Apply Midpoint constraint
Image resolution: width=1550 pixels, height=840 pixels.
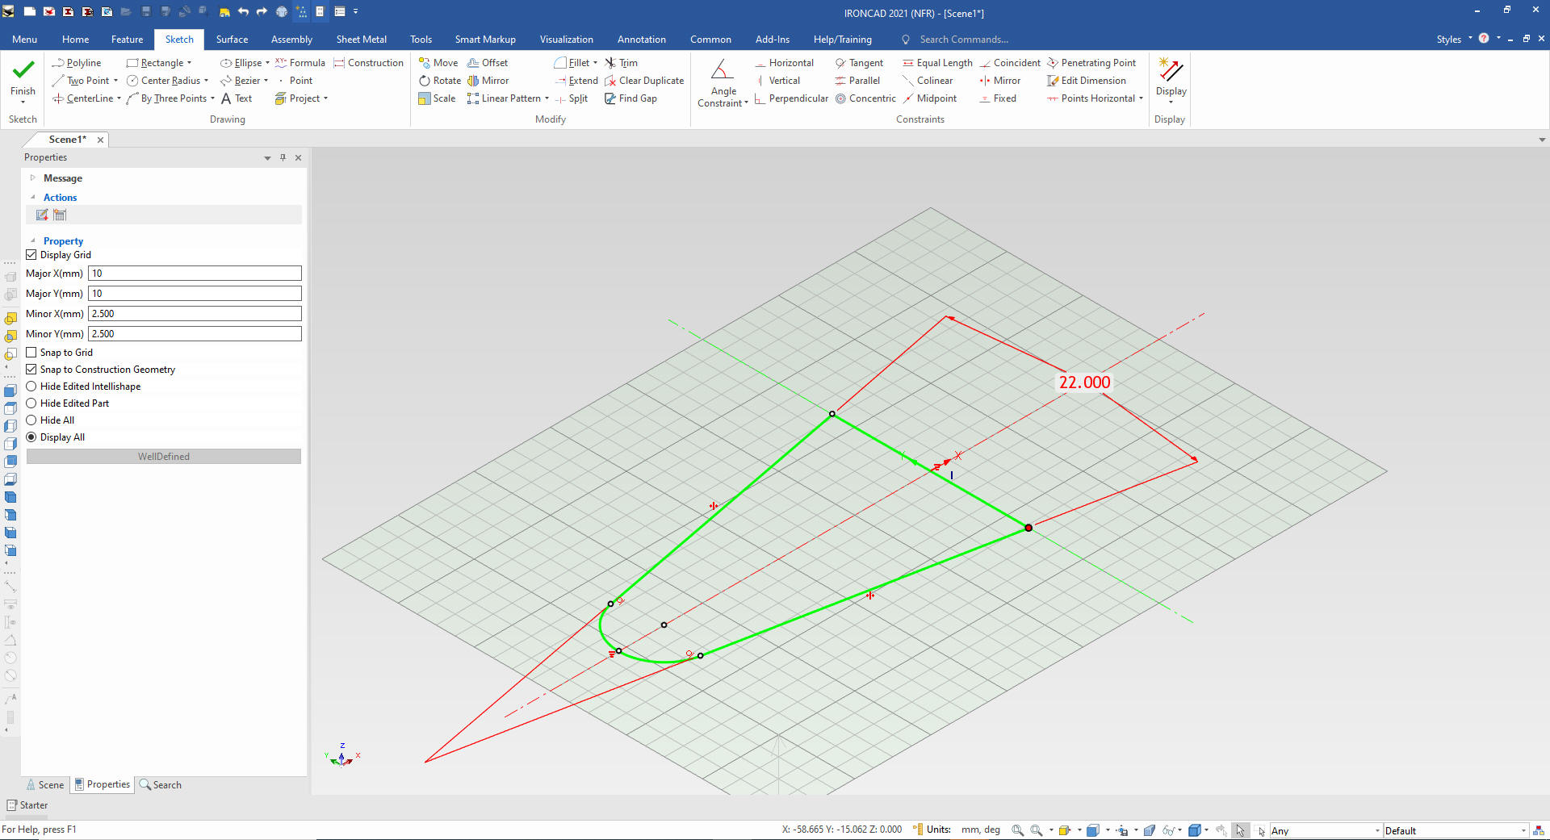[928, 98]
